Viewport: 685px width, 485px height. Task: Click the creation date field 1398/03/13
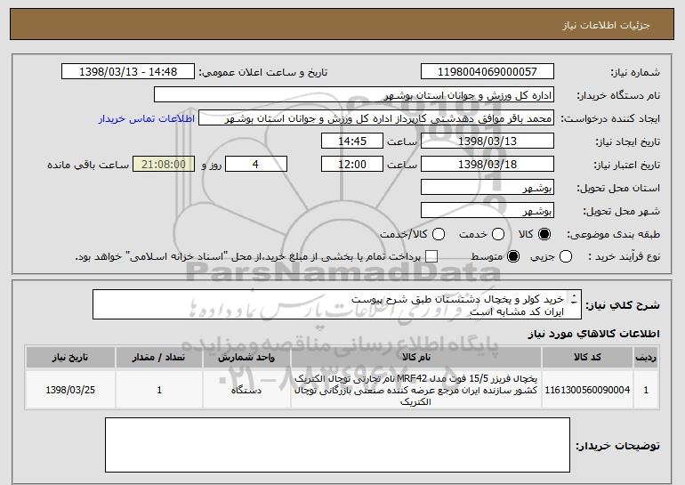click(488, 141)
